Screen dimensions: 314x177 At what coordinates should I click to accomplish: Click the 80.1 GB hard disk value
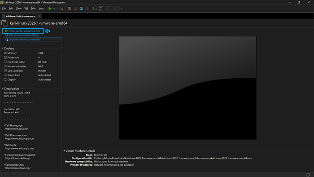click(x=42, y=62)
